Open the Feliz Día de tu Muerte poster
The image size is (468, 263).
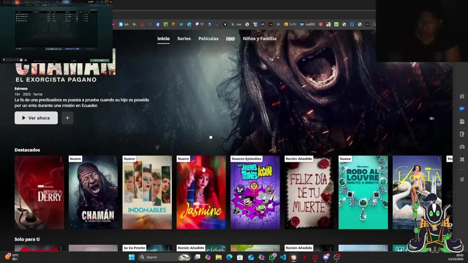[309, 193]
